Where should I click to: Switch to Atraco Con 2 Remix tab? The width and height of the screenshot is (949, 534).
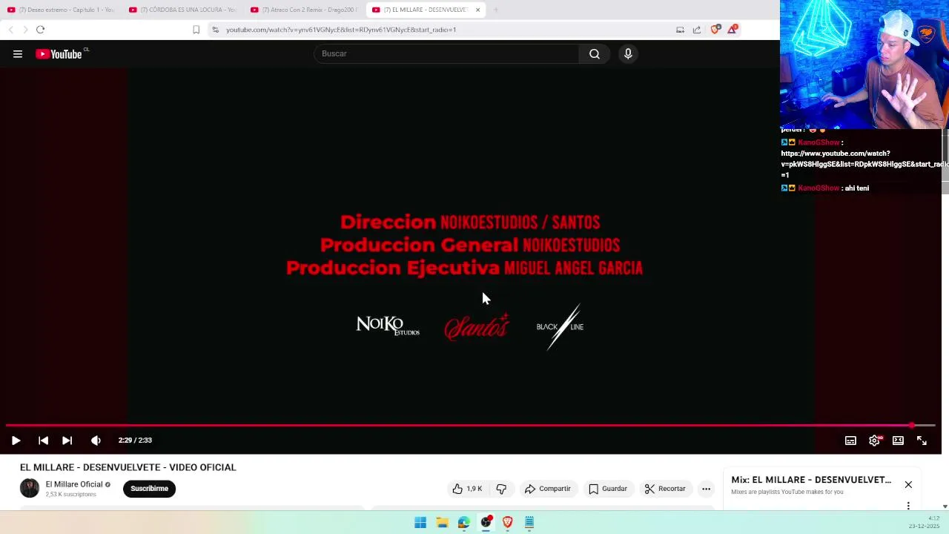coord(305,10)
